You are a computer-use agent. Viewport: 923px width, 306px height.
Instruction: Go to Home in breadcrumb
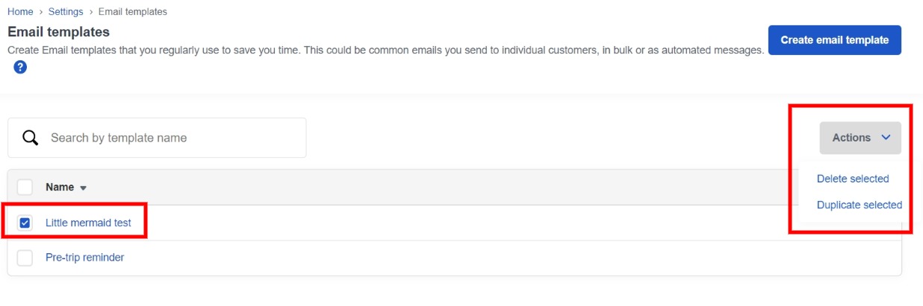point(20,12)
